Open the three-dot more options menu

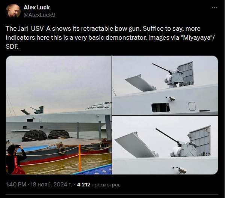pyautogui.click(x=214, y=7)
